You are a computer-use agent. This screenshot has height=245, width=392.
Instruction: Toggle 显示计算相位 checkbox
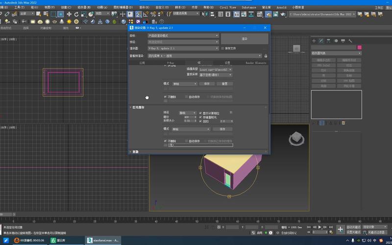[200, 113]
